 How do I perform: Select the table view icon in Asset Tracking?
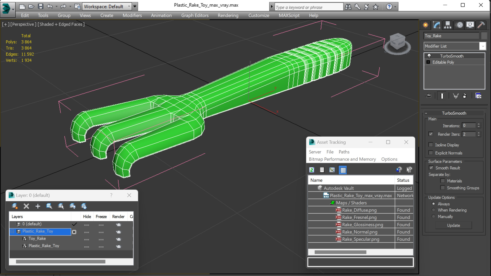pyautogui.click(x=343, y=170)
